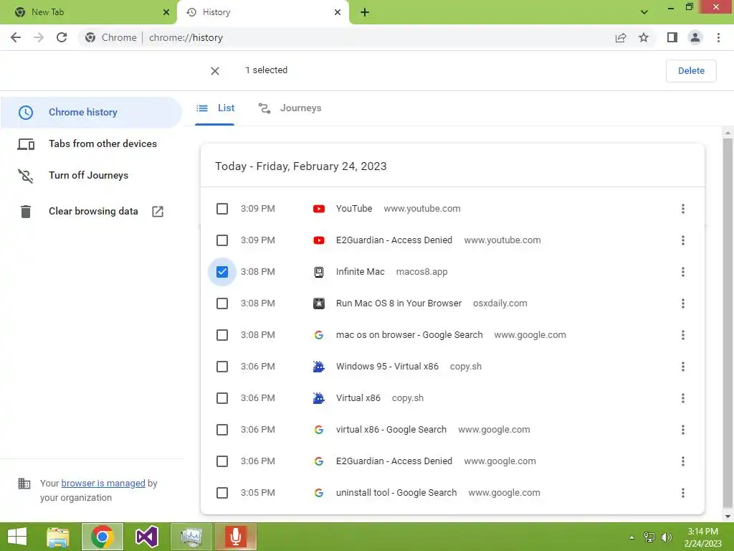Open more actions for Run Mac OS 8 entry
Screen dimensions: 734x551
[x=683, y=303]
